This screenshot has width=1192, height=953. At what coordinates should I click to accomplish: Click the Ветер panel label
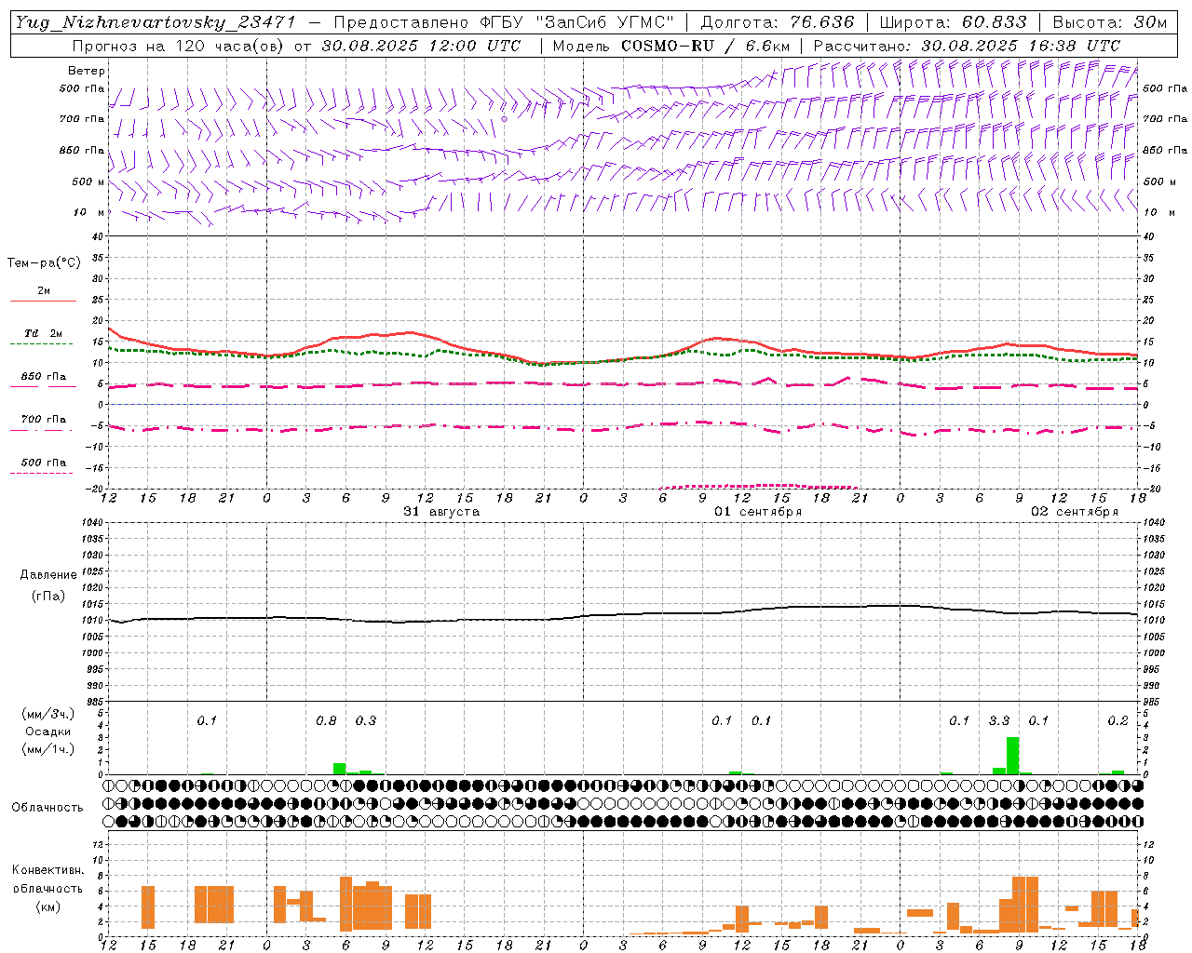[x=87, y=71]
